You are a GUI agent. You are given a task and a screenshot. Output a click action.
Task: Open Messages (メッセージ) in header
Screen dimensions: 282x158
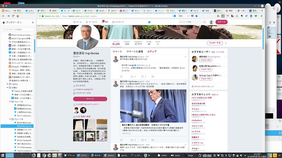(118, 22)
